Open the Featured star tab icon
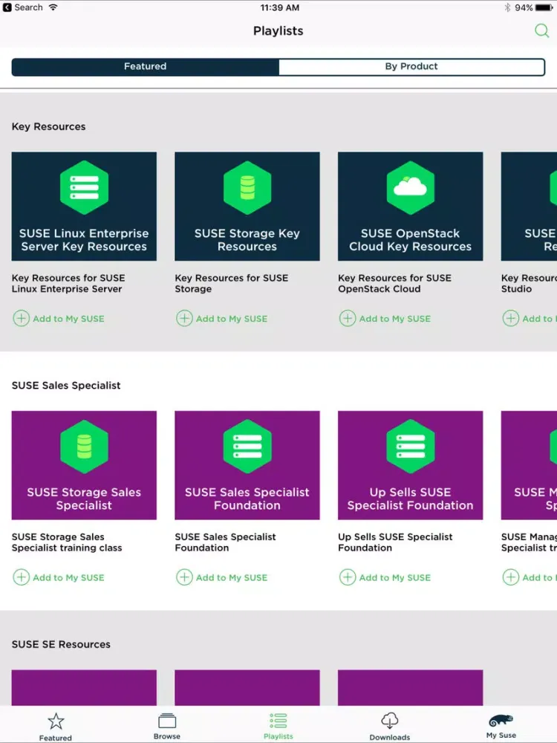Image resolution: width=557 pixels, height=743 pixels. pos(56,721)
